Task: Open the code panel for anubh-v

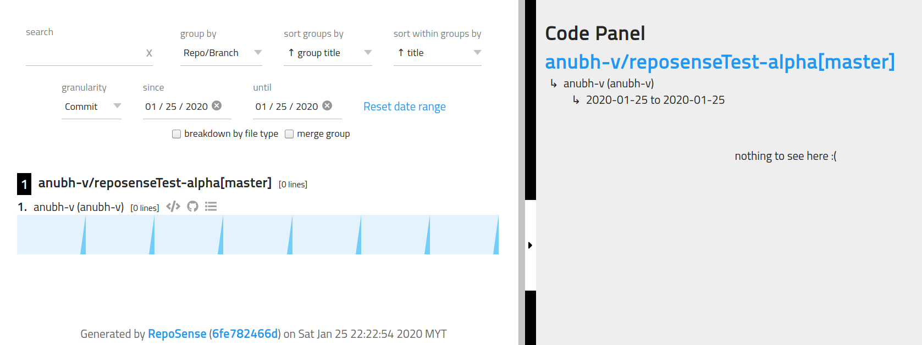Action: pos(173,206)
